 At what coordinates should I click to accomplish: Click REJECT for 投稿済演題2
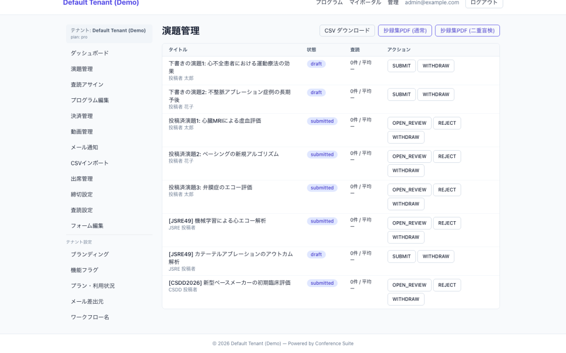point(447,157)
